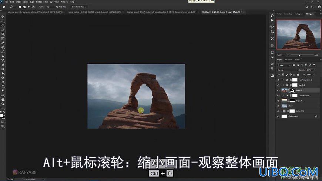Screen dimensions: 322x181
Task: Select the Eyedropper tool
Action: tap(3, 43)
